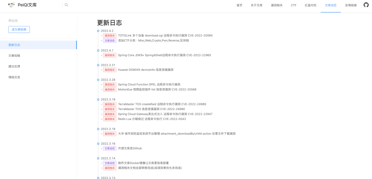
Task: Select 更新日志 in sidebar
Action: click(x=38, y=45)
